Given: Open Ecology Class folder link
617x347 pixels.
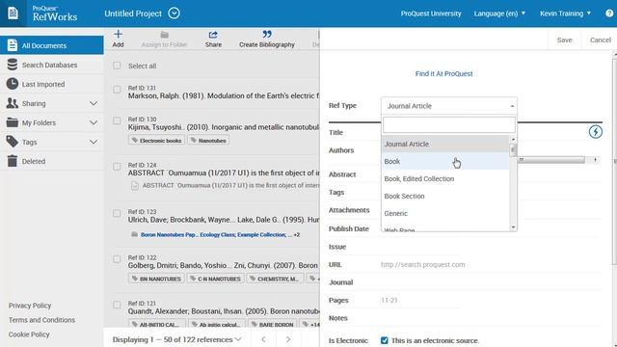Looking at the screenshot, I should [218, 234].
